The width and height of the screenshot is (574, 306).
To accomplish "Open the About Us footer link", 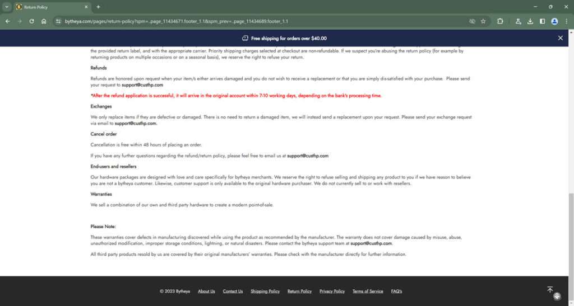I will tap(206, 291).
